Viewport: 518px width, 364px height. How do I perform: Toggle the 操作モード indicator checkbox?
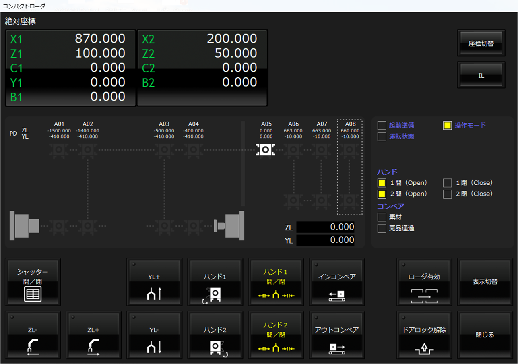click(447, 125)
